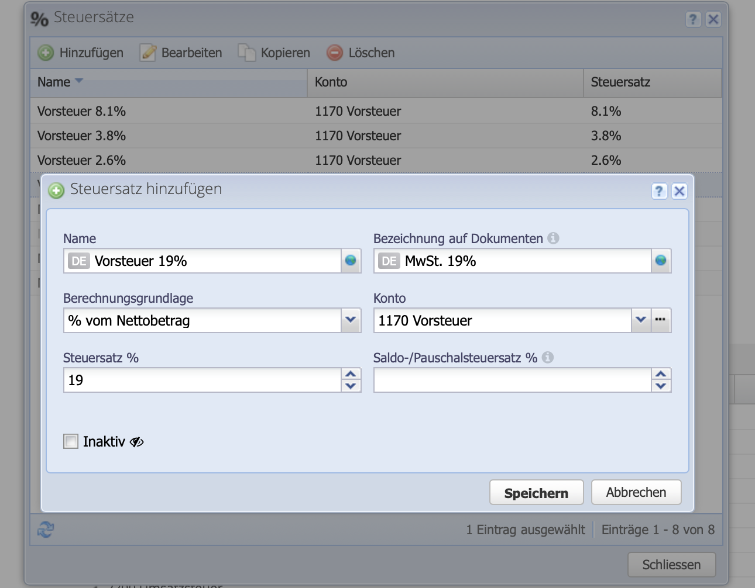The image size is (755, 588).
Task: Click the Abbrechen button
Action: pyautogui.click(x=636, y=492)
